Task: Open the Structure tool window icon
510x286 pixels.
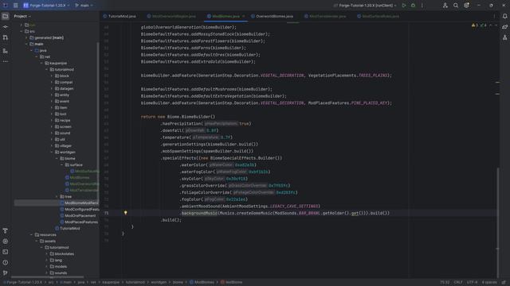Action: click(6, 51)
